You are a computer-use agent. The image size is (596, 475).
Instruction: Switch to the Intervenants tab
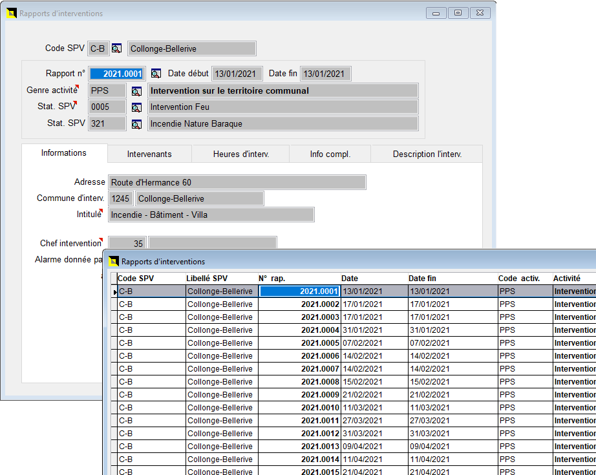(149, 154)
